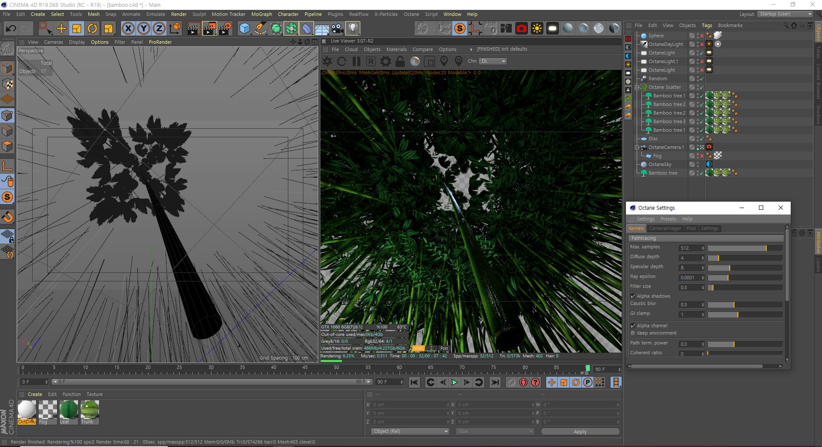Go to end of animation
The width and height of the screenshot is (822, 447).
click(x=495, y=382)
